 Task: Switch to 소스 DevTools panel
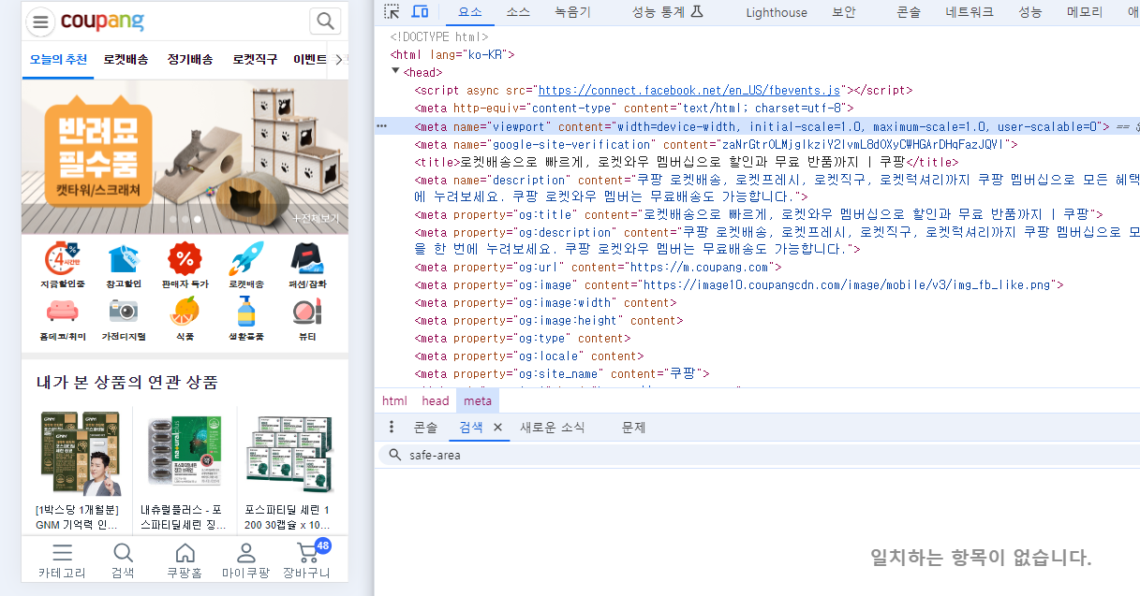coord(518,12)
